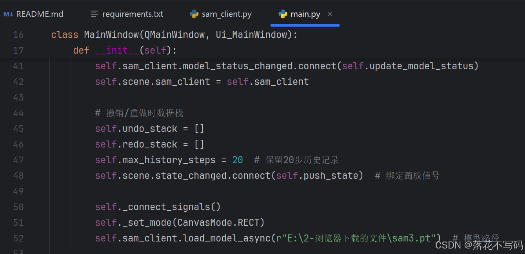
Task: Click the Markdown icon on README.md tab
Action: (8, 14)
